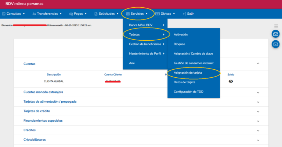Click the Solicitudes document icon
282x147 pixels.
coord(96,14)
